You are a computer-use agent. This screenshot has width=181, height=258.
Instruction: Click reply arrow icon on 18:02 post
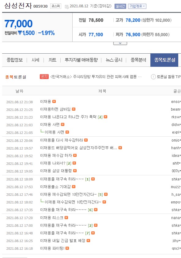(x=42, y=201)
